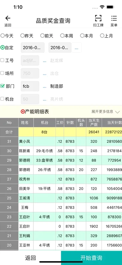Click the cell 33:盘带绣
The height and width of the screenshot is (265, 122).
tap(45, 160)
